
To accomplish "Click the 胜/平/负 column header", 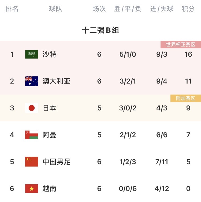I will [128, 9].
